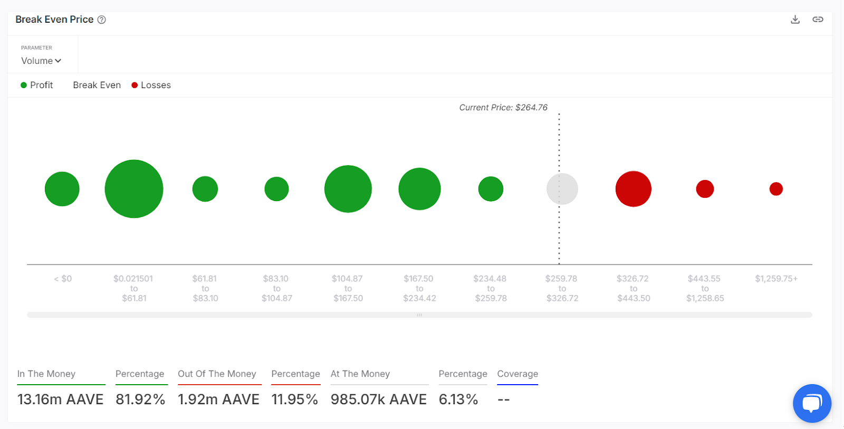844x429 pixels.
Task: Click the Coverage label
Action: click(x=517, y=374)
